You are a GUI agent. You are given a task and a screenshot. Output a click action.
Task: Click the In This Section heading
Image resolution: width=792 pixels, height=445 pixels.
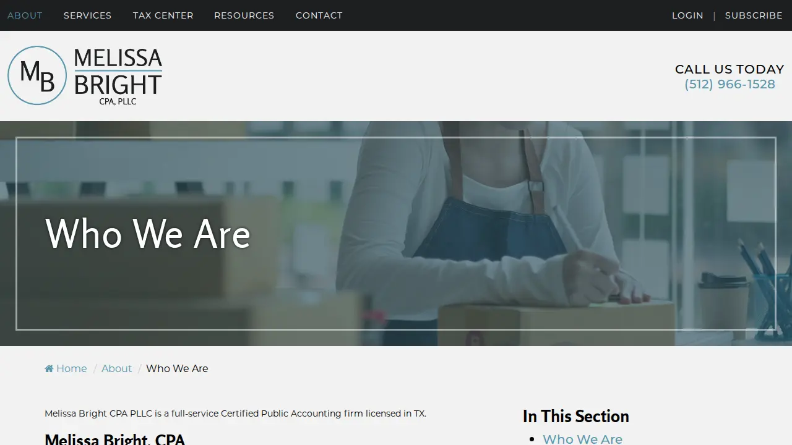[x=576, y=417]
